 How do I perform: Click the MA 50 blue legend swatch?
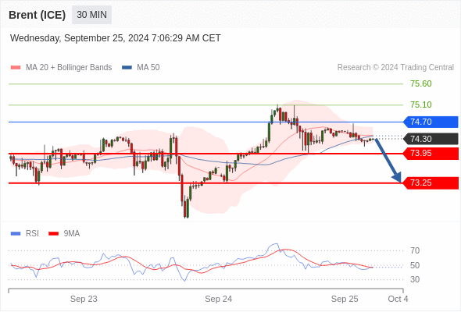127,68
